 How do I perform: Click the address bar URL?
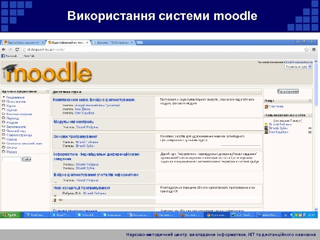[x=46, y=49]
